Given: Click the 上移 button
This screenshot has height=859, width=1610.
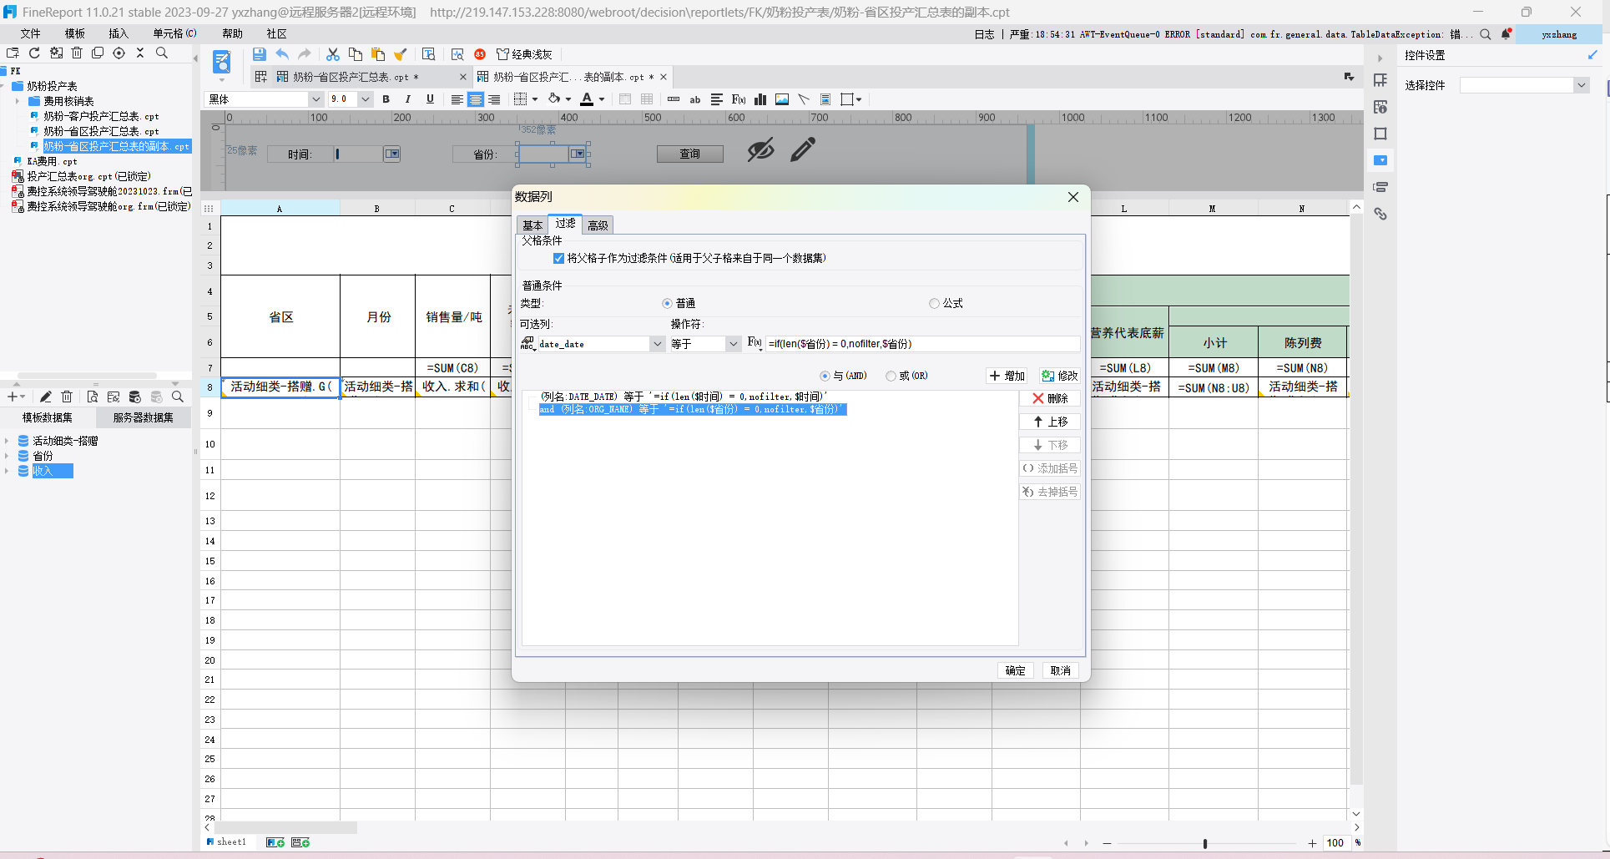Looking at the screenshot, I should pos(1050,422).
